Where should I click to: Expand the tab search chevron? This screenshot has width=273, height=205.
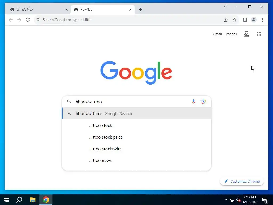point(225,7)
